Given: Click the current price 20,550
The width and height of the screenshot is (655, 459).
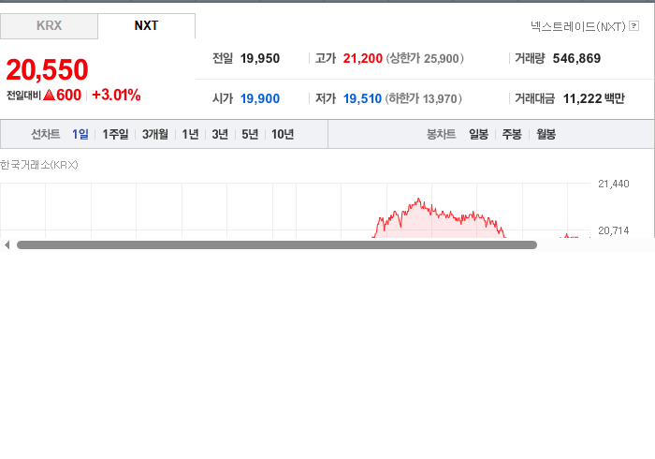Looking at the screenshot, I should [x=47, y=69].
